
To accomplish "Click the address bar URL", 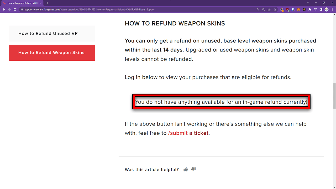I will 90,9.
